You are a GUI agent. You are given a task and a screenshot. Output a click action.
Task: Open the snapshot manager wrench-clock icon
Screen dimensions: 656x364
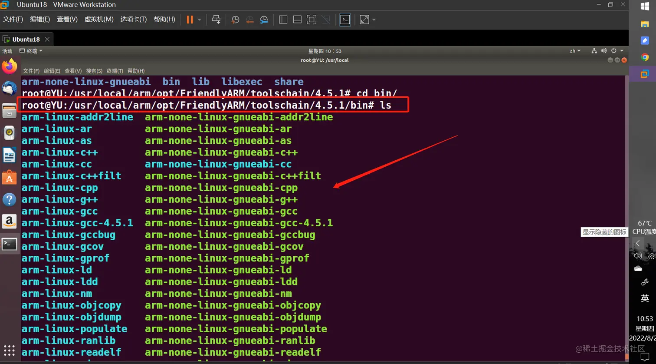[x=264, y=20]
